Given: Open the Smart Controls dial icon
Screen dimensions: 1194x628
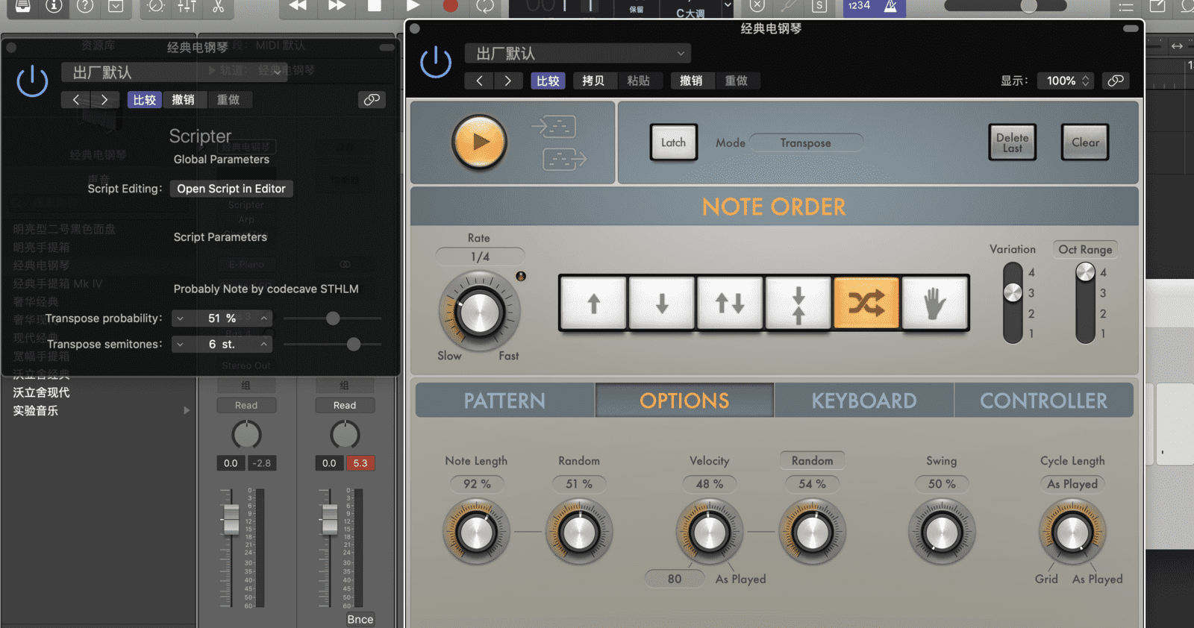Looking at the screenshot, I should (x=155, y=6).
